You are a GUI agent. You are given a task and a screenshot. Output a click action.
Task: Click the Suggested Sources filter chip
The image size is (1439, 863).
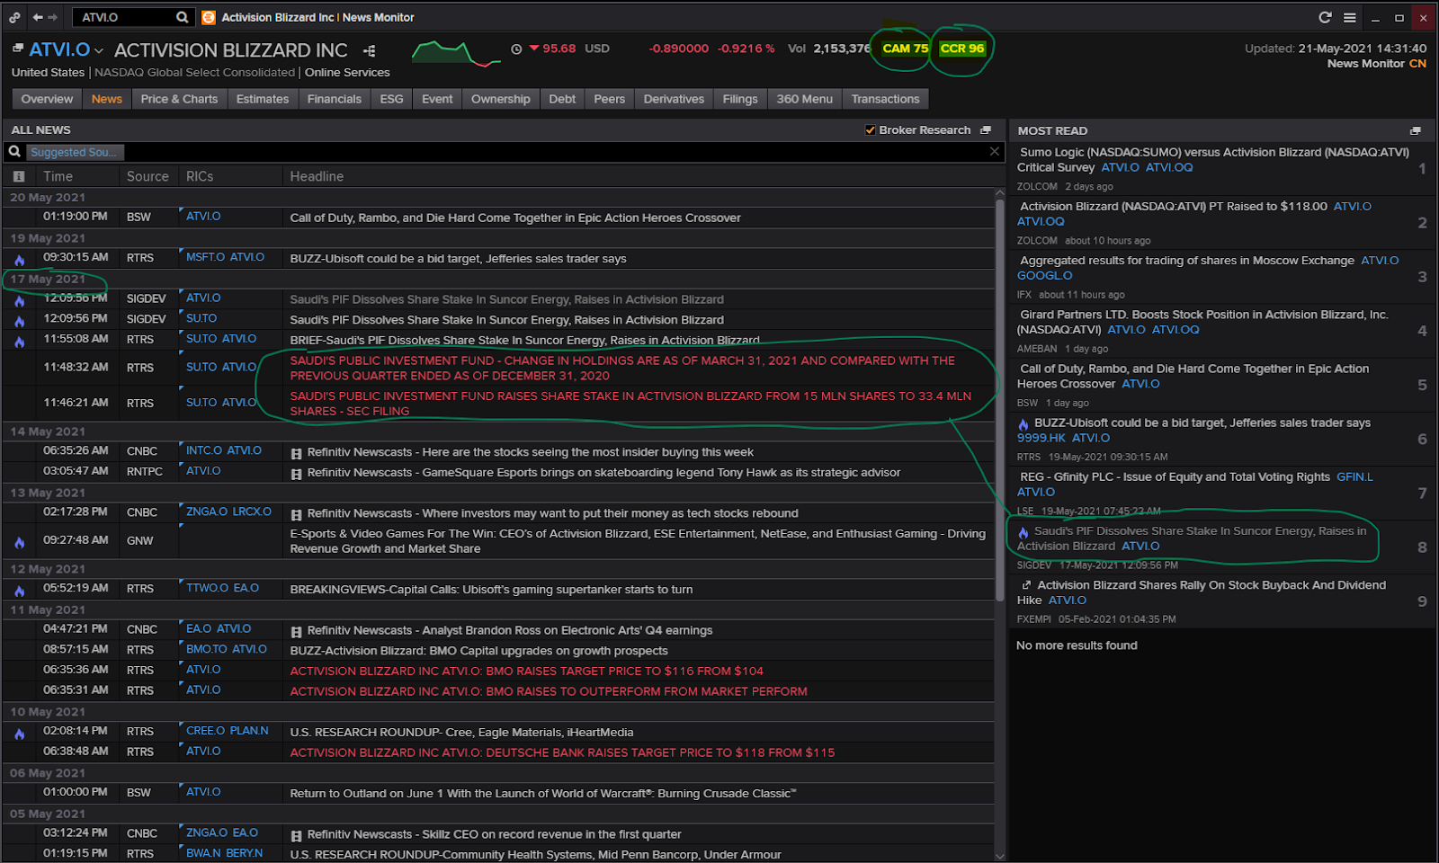75,153
